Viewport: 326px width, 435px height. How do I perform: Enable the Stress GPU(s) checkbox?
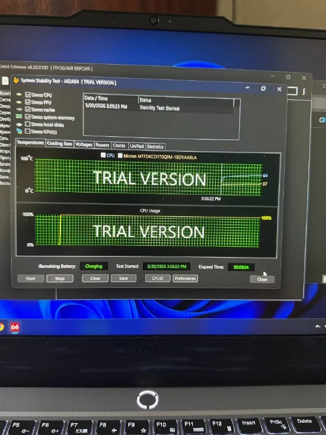pyautogui.click(x=28, y=131)
